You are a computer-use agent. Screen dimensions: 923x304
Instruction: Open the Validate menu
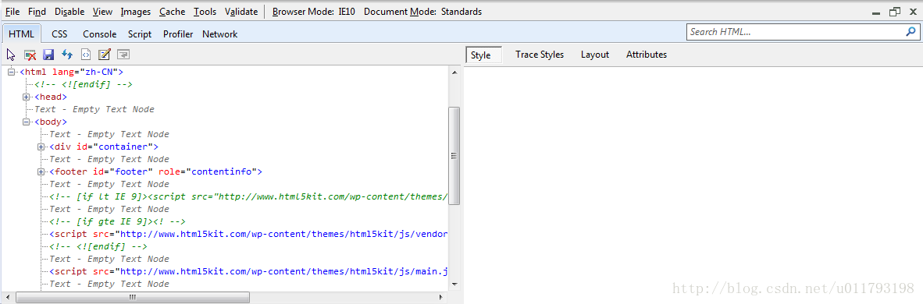click(x=241, y=12)
